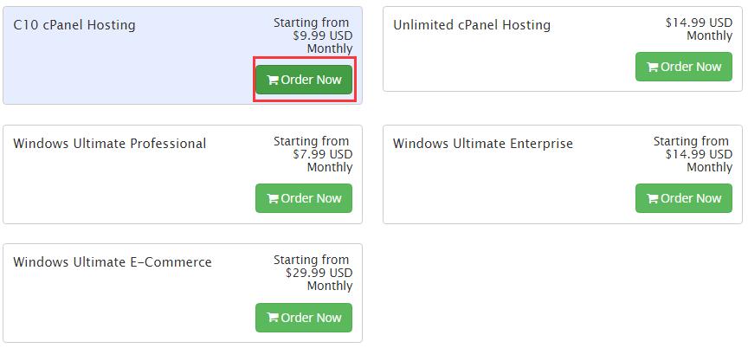Click the cart icon for Unlimited cPanel Hosting
748x348 pixels.
click(x=653, y=68)
